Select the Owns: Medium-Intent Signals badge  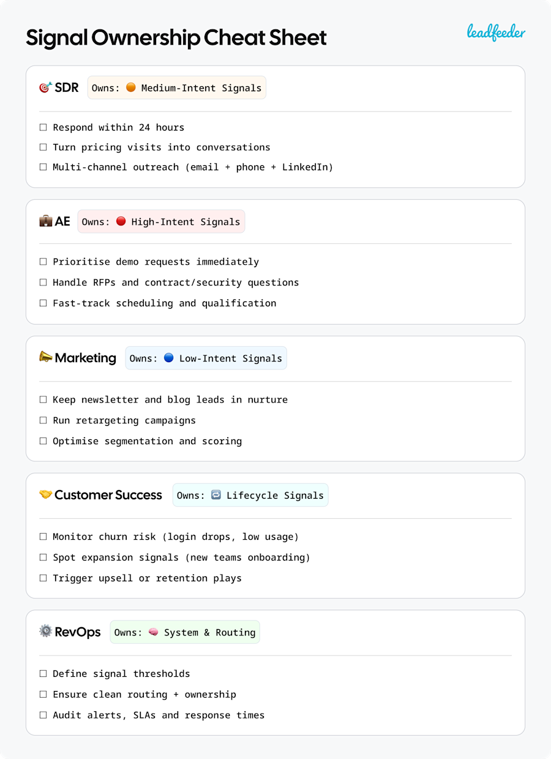176,88
